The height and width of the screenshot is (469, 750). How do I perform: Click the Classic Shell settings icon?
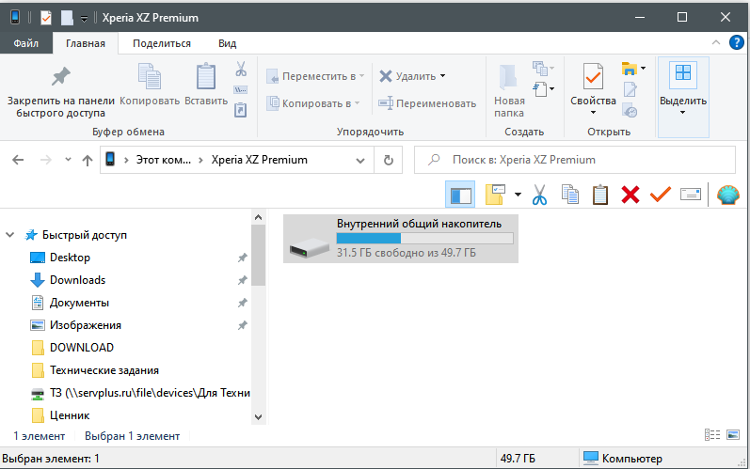click(728, 195)
